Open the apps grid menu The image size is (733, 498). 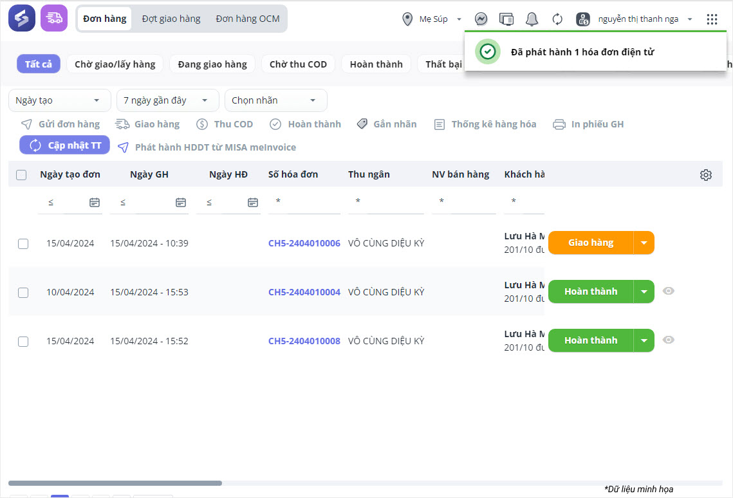click(712, 19)
